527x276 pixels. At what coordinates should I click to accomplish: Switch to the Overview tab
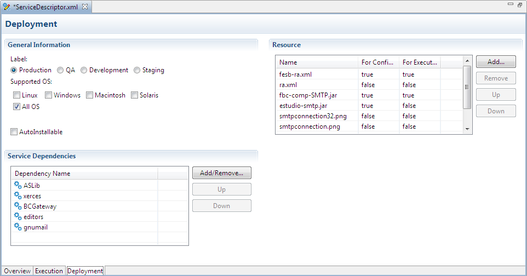click(x=17, y=271)
